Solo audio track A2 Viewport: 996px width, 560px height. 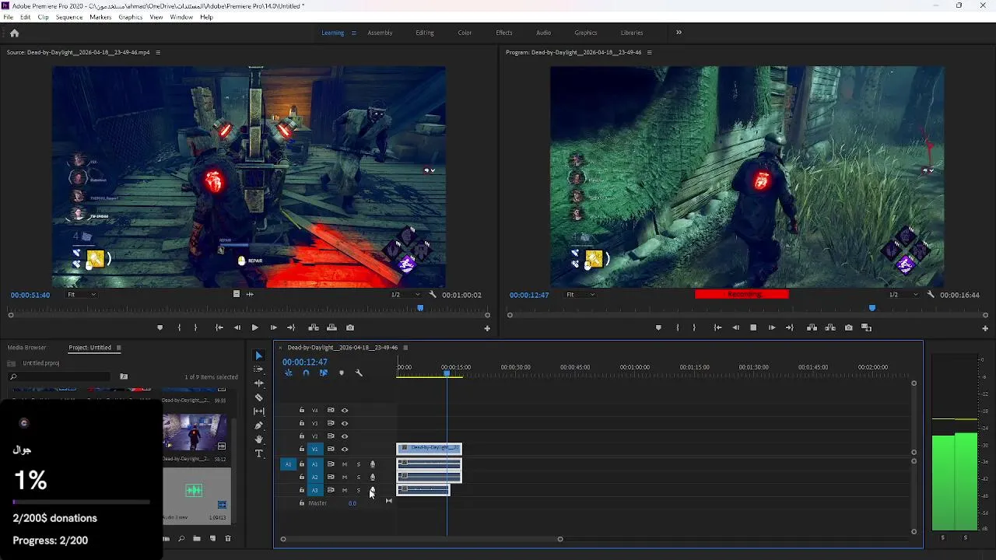358,478
